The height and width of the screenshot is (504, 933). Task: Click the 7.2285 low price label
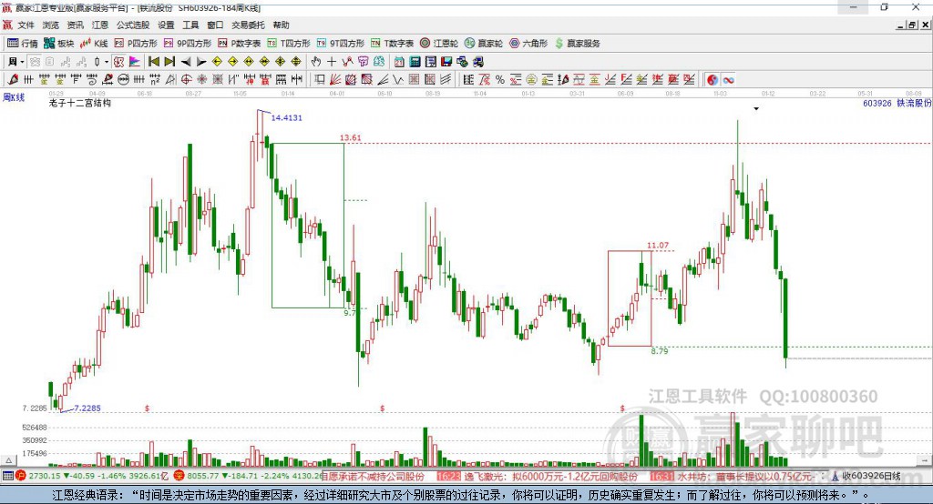point(87,408)
